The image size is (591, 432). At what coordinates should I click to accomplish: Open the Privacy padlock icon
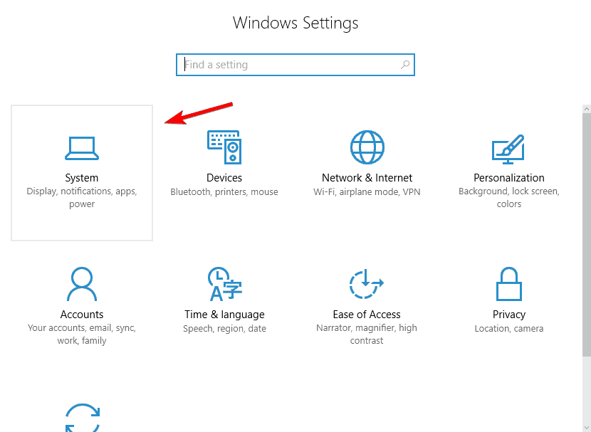509,284
